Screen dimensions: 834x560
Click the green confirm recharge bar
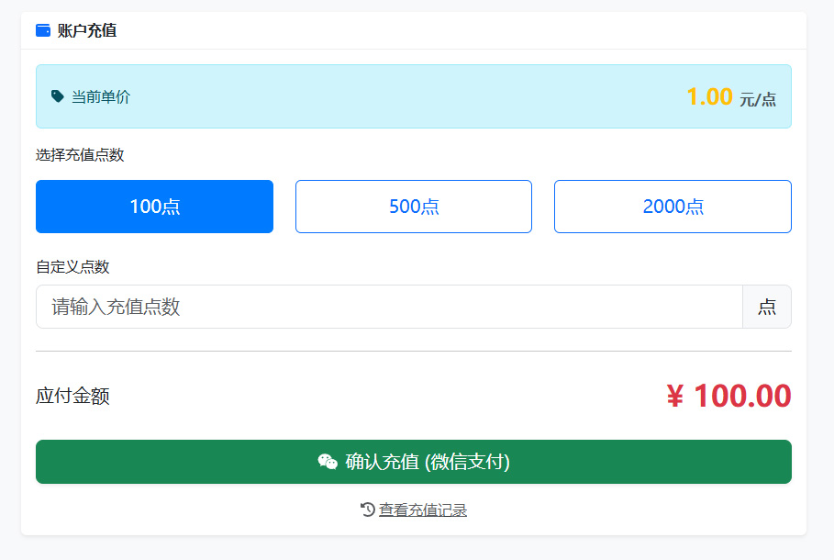coord(413,462)
